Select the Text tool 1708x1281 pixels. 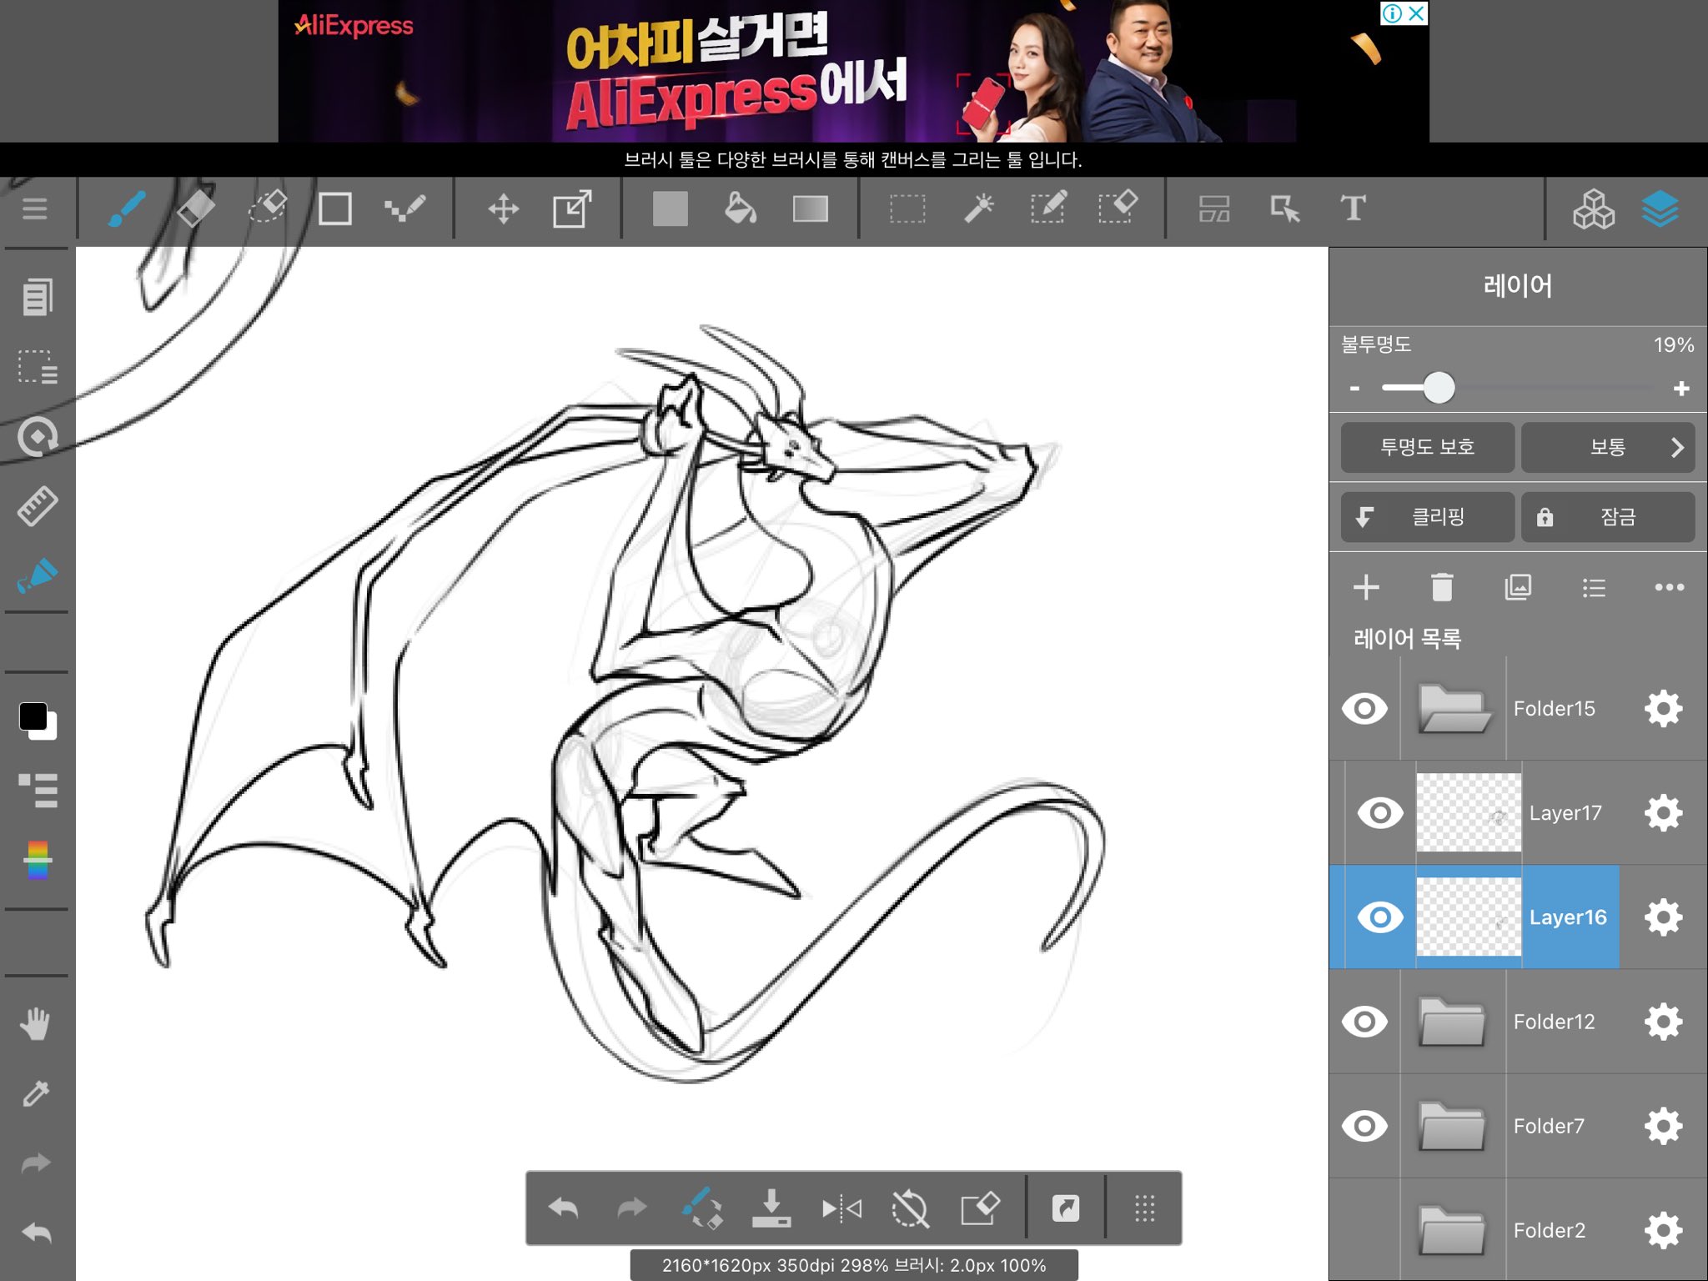click(x=1353, y=208)
